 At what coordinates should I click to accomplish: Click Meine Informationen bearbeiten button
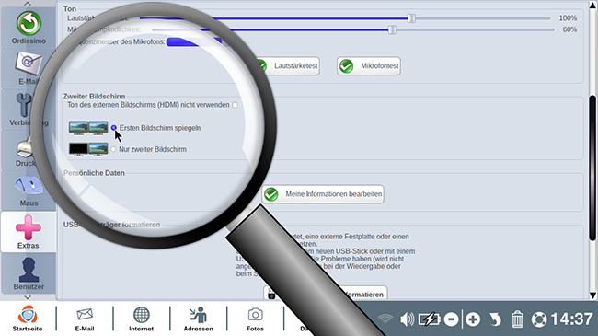coord(323,194)
